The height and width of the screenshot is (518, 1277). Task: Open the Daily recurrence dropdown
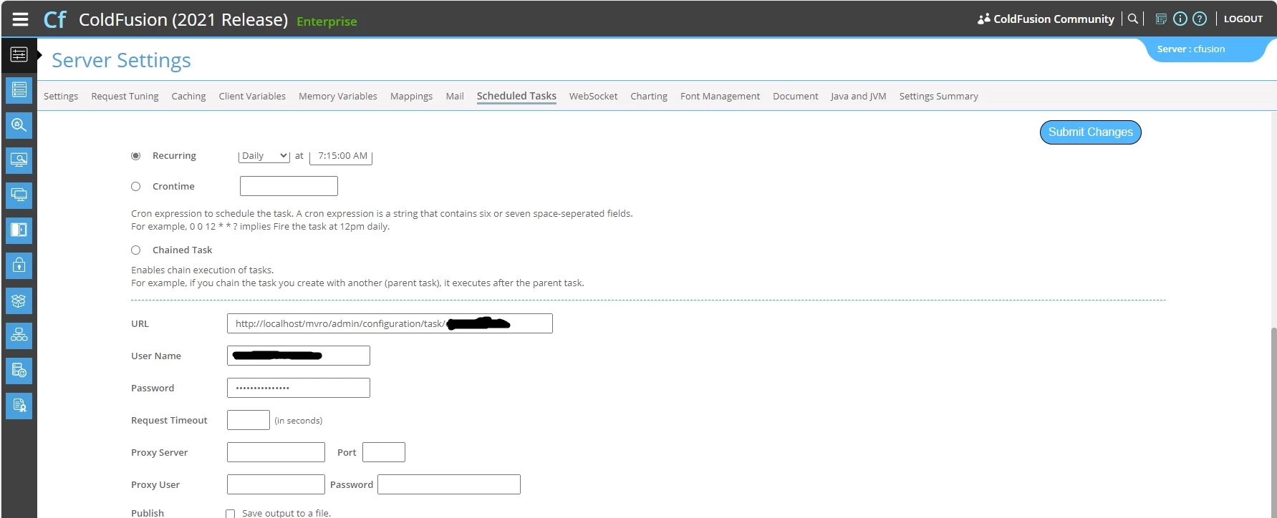(x=264, y=155)
